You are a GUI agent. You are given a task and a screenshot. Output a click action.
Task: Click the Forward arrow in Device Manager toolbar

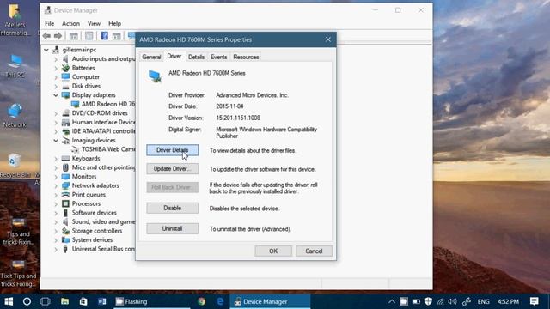click(58, 36)
